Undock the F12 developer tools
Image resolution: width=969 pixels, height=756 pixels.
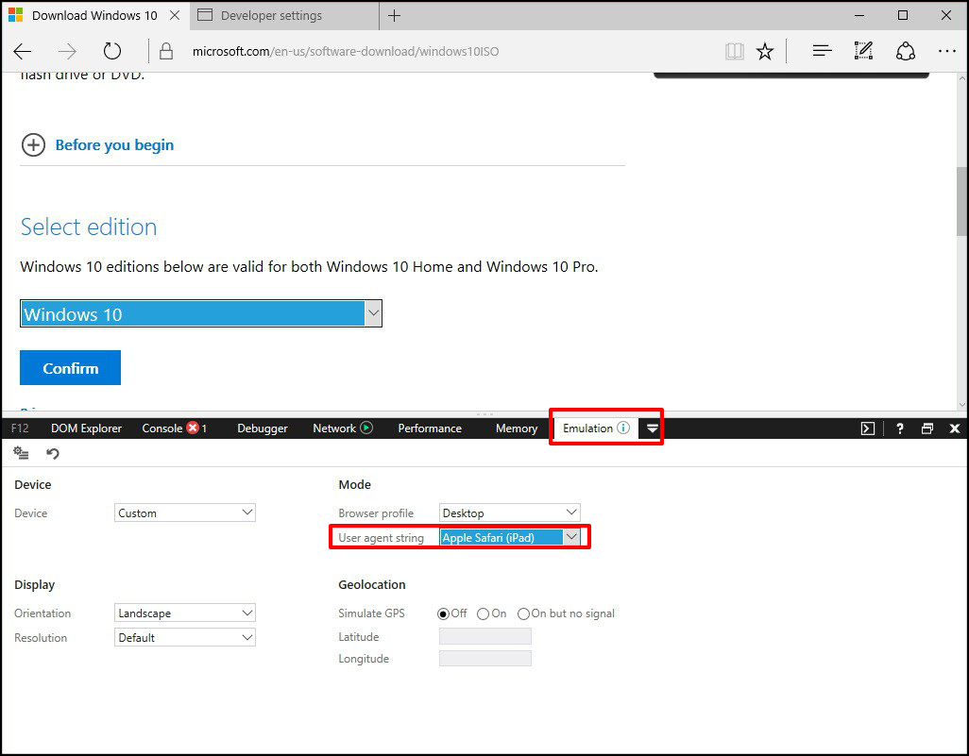pos(927,428)
